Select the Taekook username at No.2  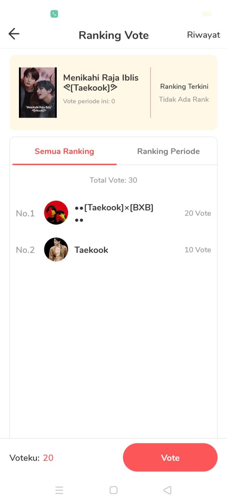(91, 250)
